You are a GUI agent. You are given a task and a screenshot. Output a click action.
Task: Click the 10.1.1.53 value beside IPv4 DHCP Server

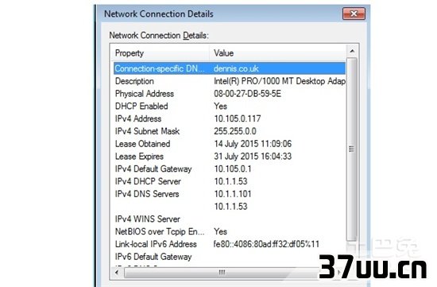click(x=230, y=181)
